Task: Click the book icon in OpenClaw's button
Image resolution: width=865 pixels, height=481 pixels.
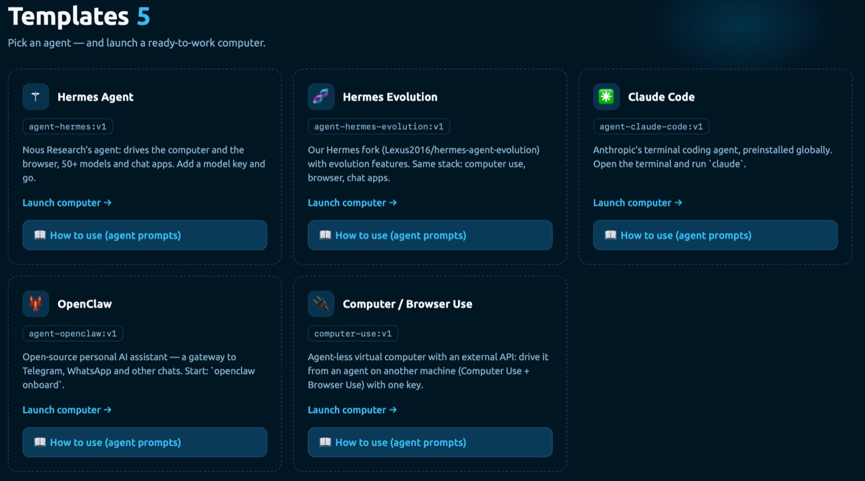Action: pyautogui.click(x=40, y=442)
